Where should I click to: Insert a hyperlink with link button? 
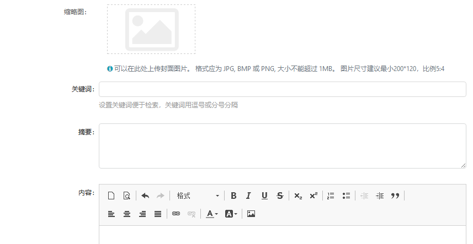[x=176, y=214]
